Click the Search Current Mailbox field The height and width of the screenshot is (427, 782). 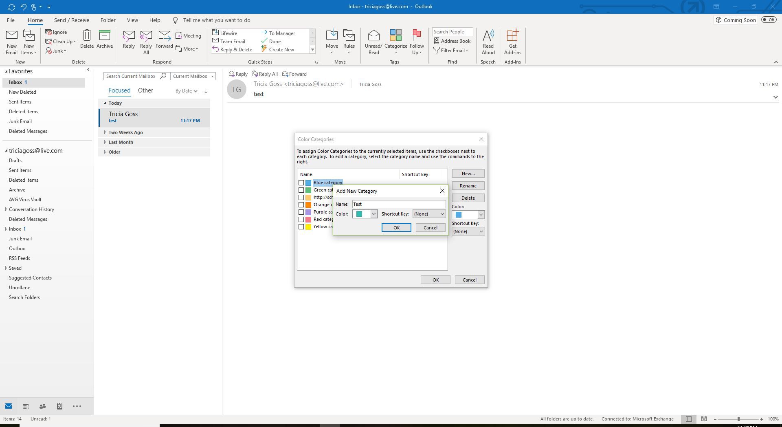coord(136,76)
